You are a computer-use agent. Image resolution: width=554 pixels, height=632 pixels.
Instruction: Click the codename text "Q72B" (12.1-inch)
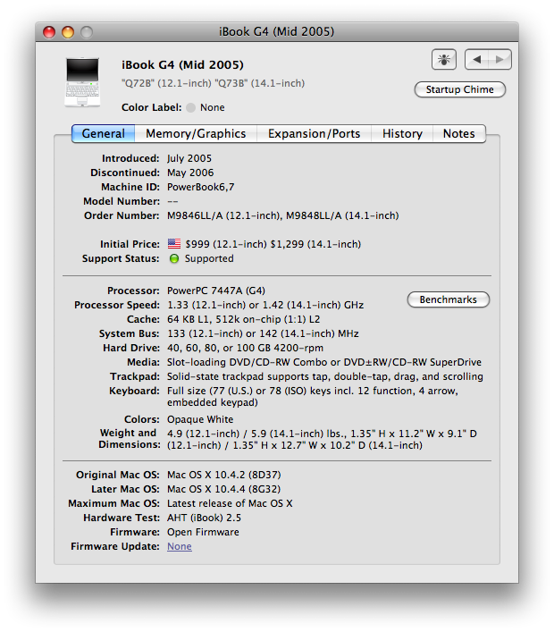166,83
